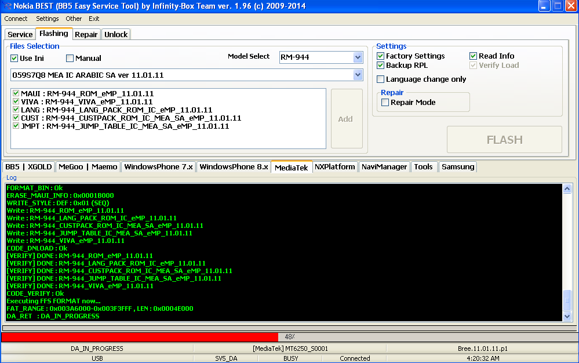Select the Flashing tab
Image resolution: width=579 pixels, height=363 pixels.
coord(54,34)
